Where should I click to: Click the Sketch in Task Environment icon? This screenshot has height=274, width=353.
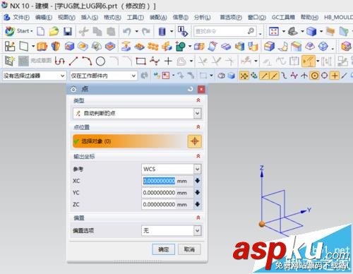click(10, 61)
